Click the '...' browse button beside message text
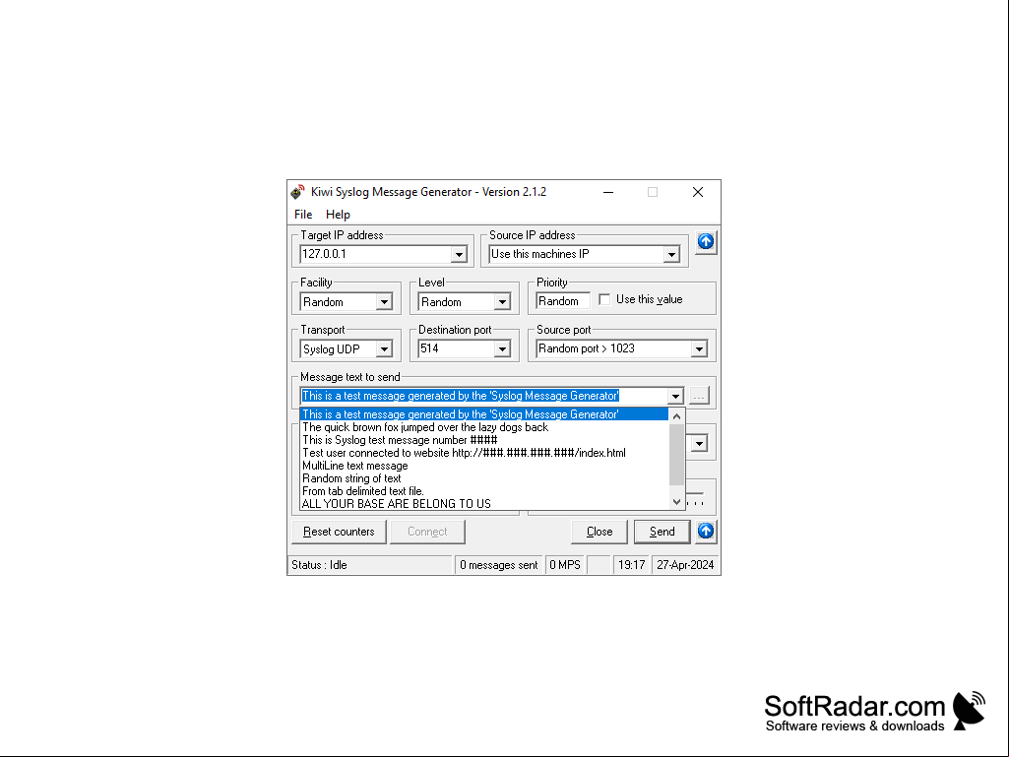Screen dimensions: 1009x757 [x=699, y=396]
